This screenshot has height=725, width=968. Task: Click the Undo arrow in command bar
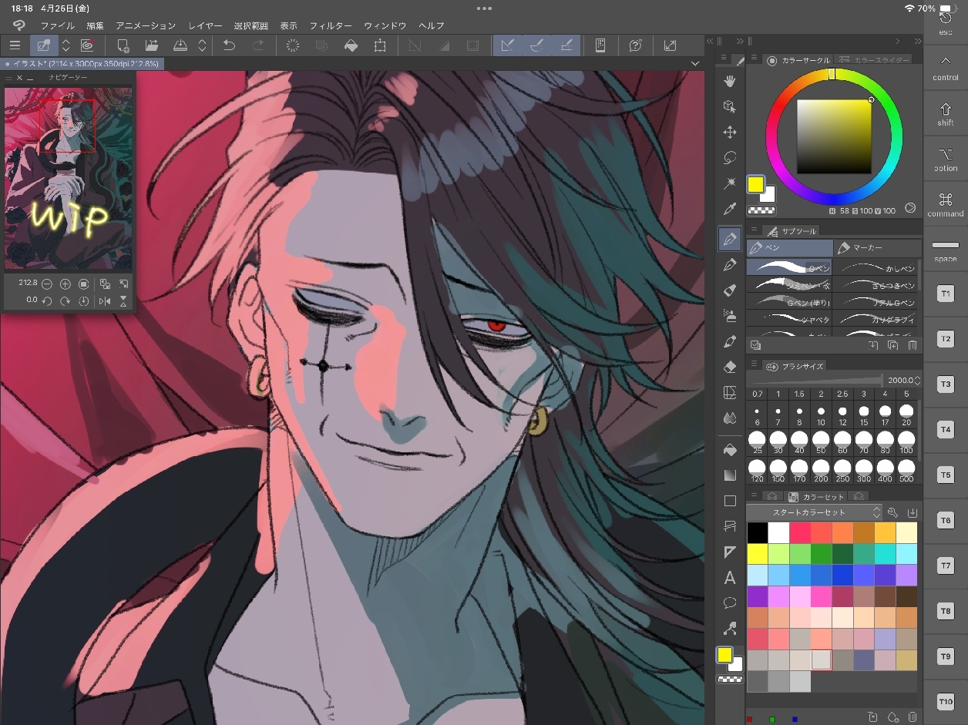click(x=229, y=45)
